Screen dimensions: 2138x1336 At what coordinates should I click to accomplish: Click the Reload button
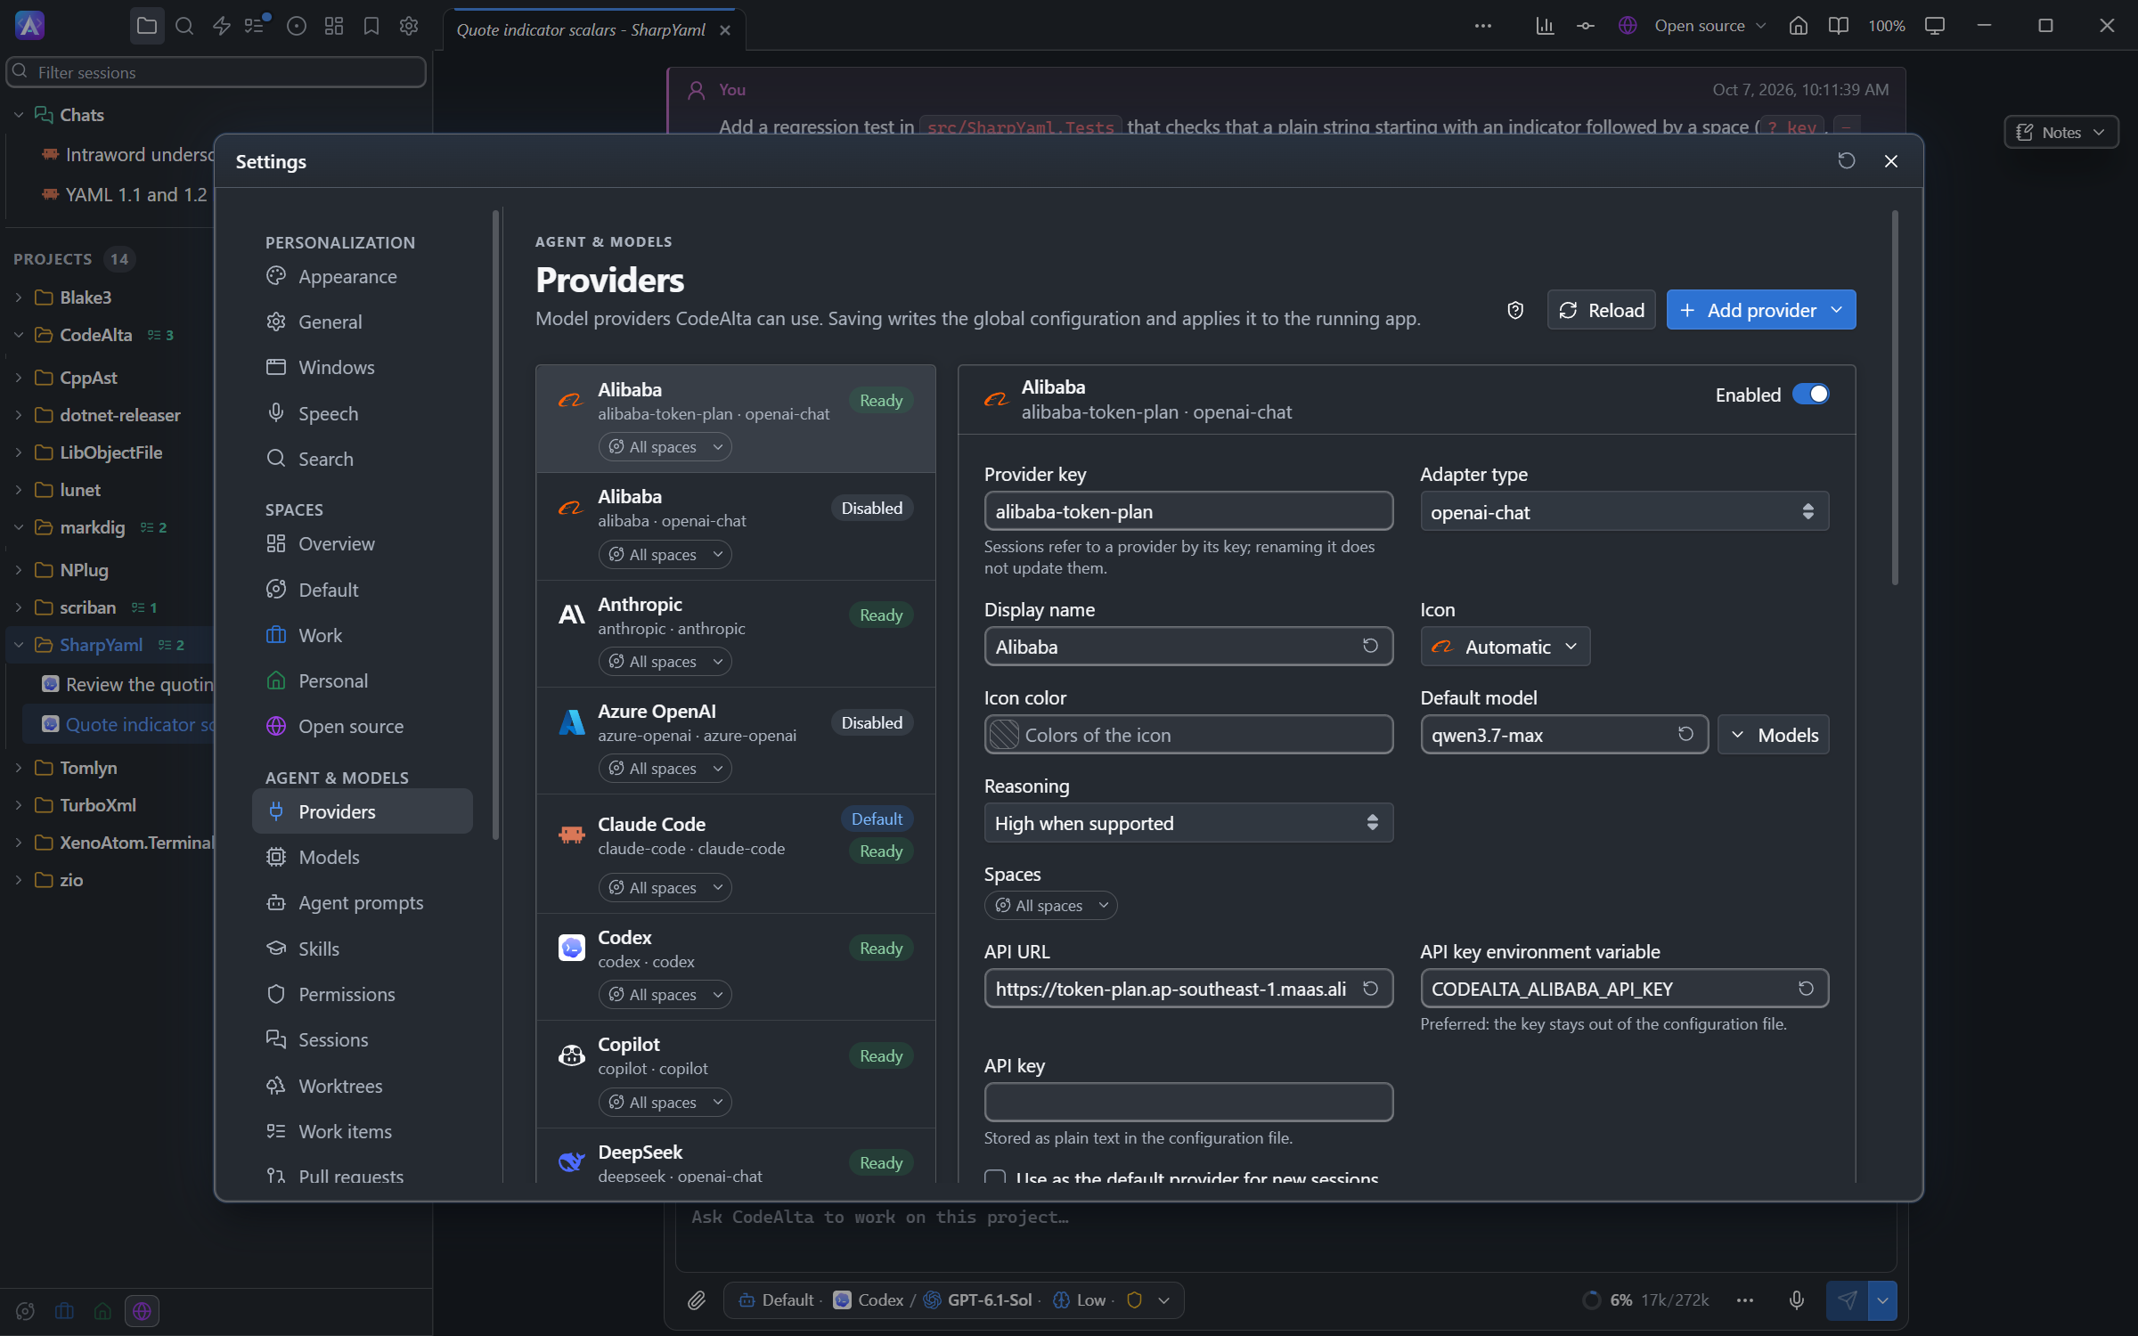(x=1601, y=310)
